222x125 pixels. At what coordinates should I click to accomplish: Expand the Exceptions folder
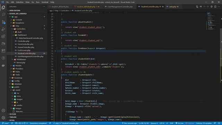coord(19,23)
